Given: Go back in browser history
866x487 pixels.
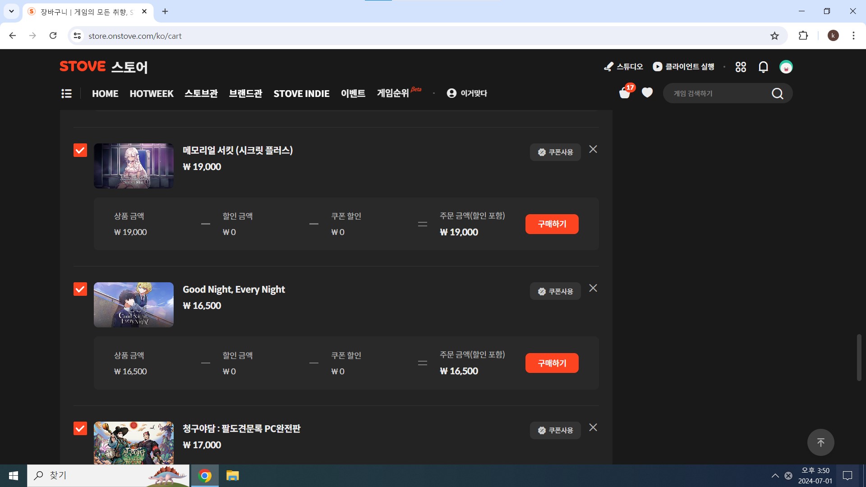Looking at the screenshot, I should (13, 36).
